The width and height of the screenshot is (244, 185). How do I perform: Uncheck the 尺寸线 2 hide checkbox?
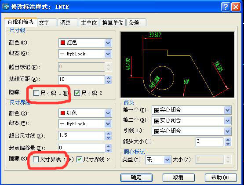77,93
